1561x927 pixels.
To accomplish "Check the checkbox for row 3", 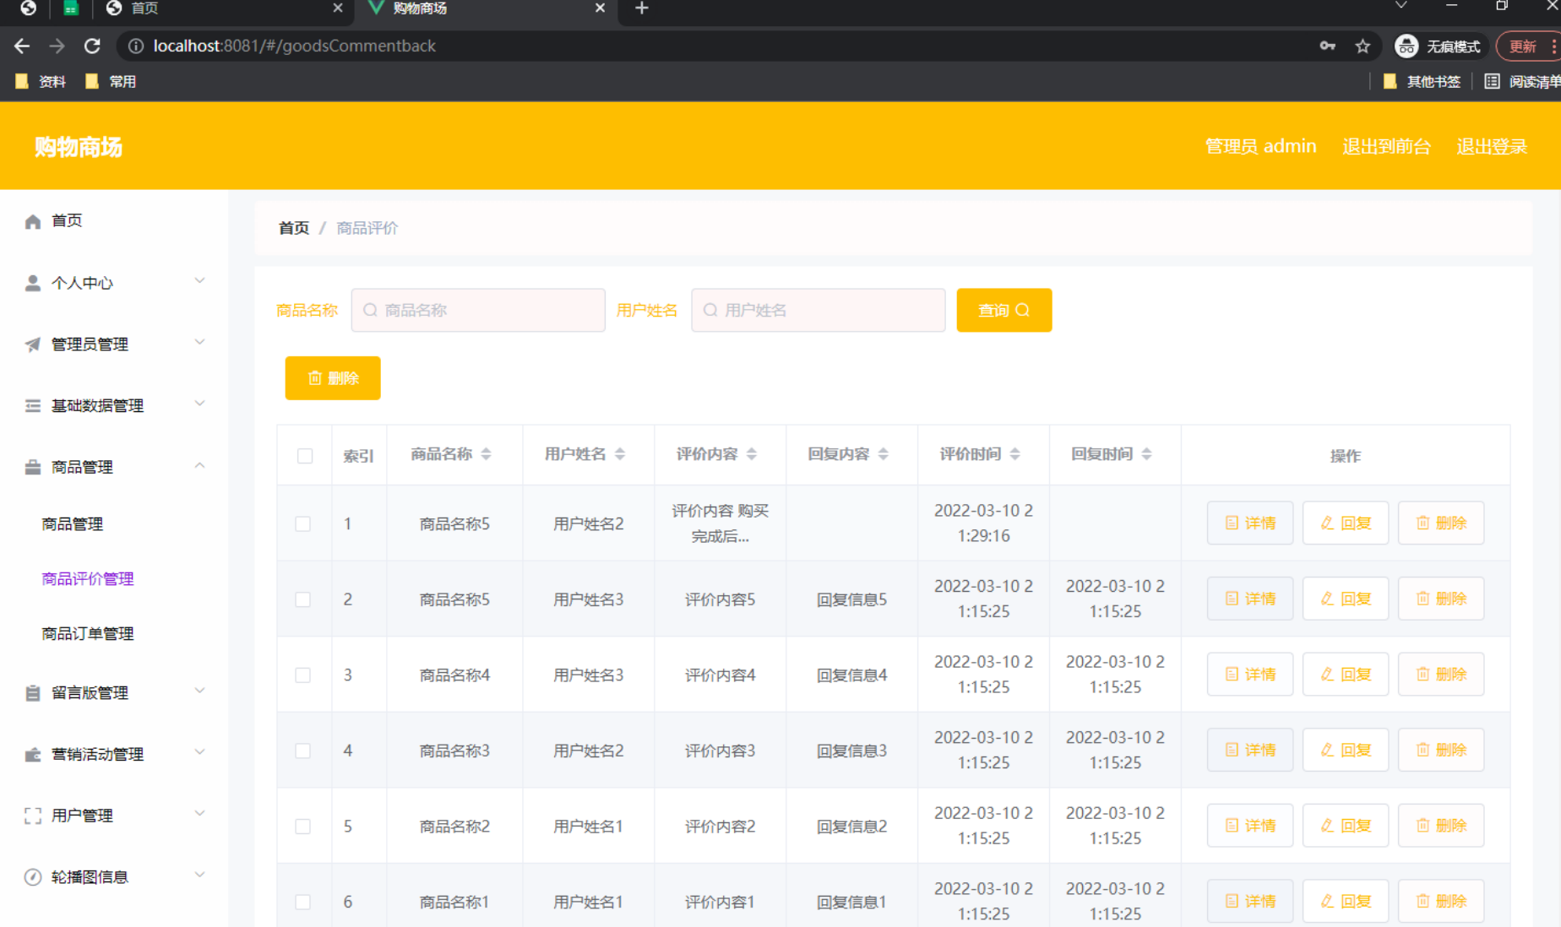I will 303,675.
